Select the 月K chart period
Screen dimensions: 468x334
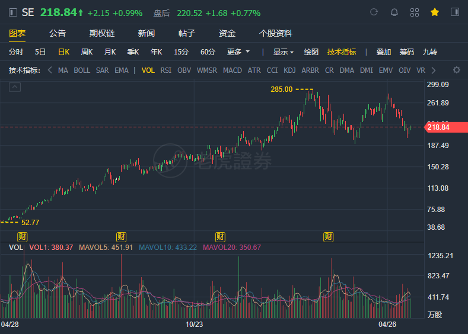pyautogui.click(x=110, y=52)
